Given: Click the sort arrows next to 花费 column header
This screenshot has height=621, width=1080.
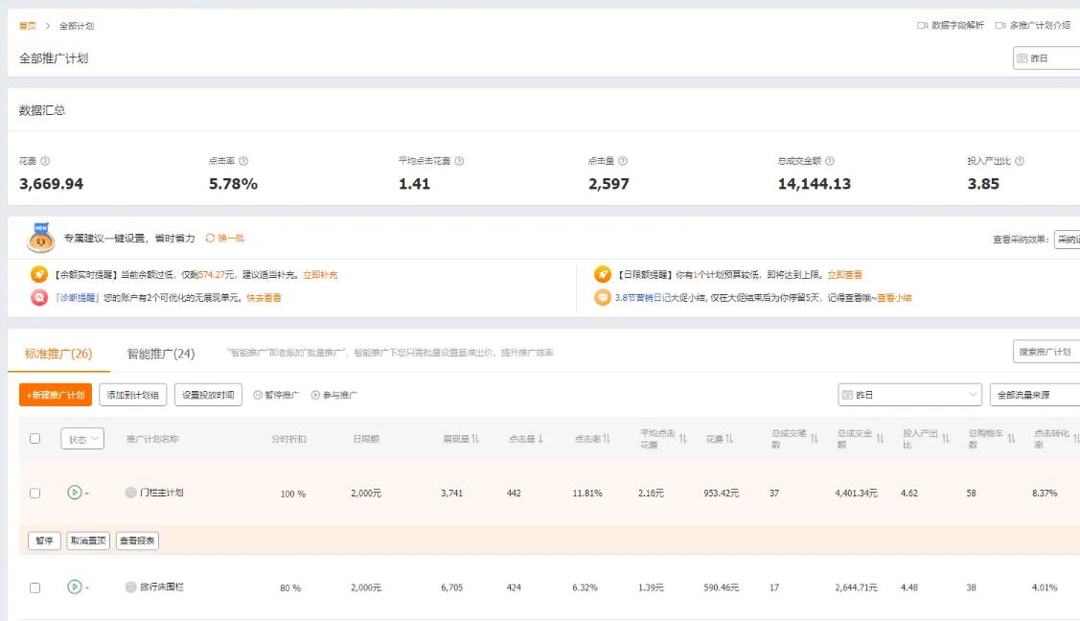Looking at the screenshot, I should 729,439.
